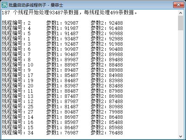Click the row with 线程编号: 2
The height and width of the screenshot is (140, 186).
click(62, 23)
